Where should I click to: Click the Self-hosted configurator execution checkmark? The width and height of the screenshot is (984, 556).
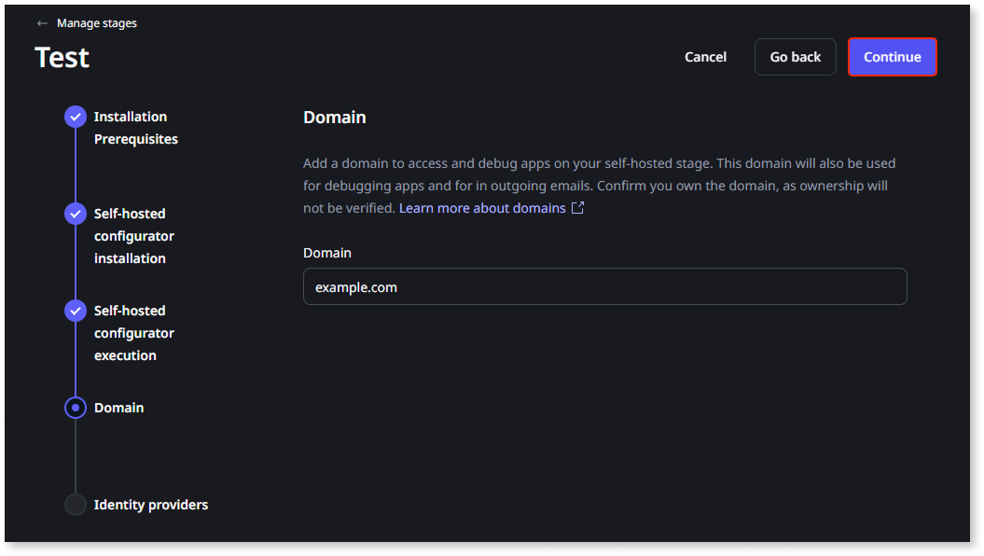[76, 311]
